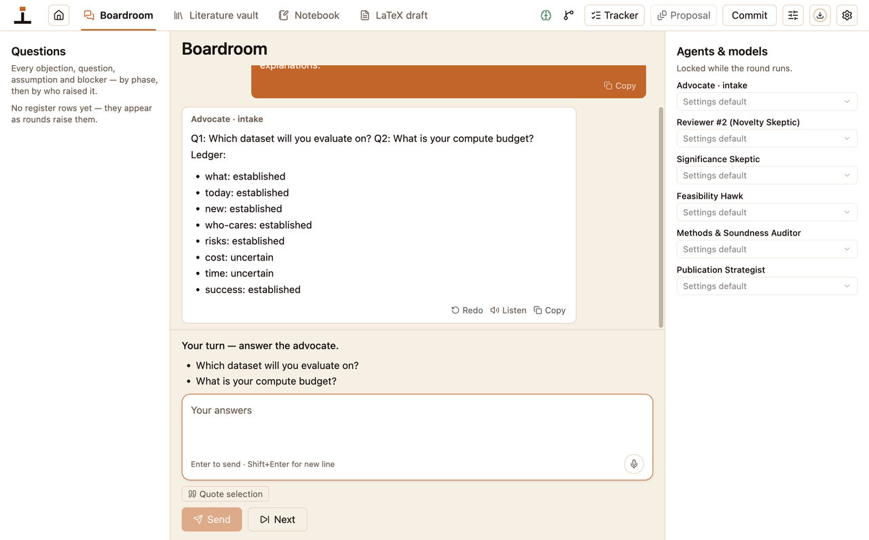Click the 'time: uncertain' ledger item
Image resolution: width=869 pixels, height=540 pixels.
click(239, 273)
